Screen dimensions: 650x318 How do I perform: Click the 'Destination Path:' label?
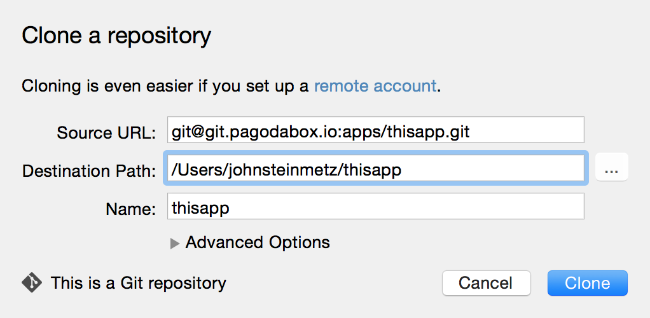coord(89,171)
